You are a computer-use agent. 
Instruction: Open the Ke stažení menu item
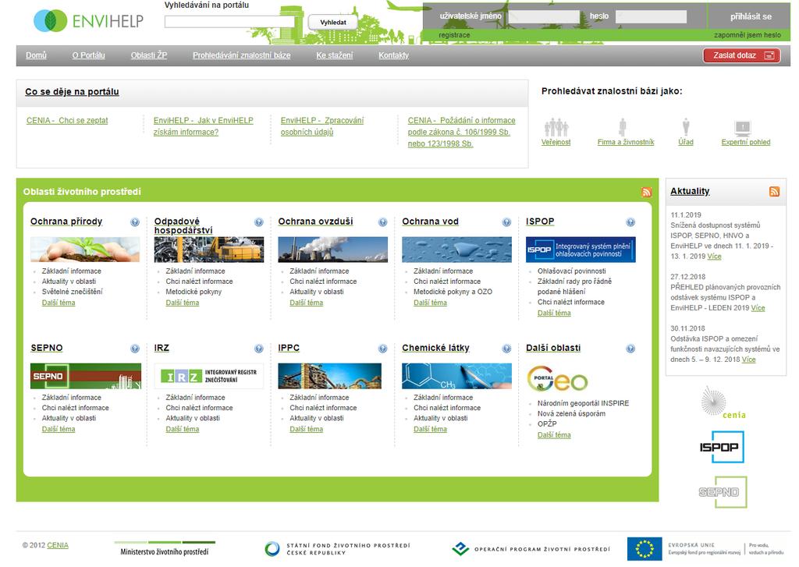[x=334, y=55]
